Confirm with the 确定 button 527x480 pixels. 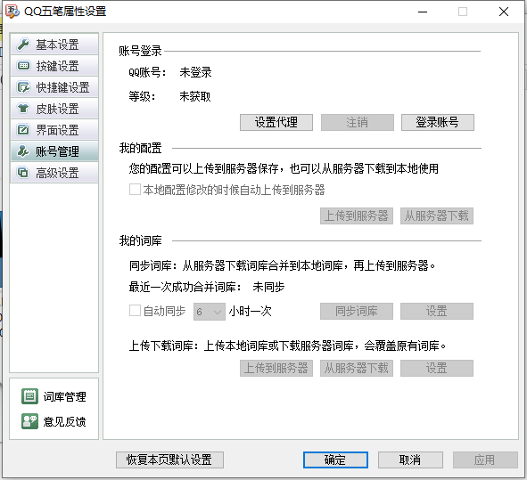(335, 460)
